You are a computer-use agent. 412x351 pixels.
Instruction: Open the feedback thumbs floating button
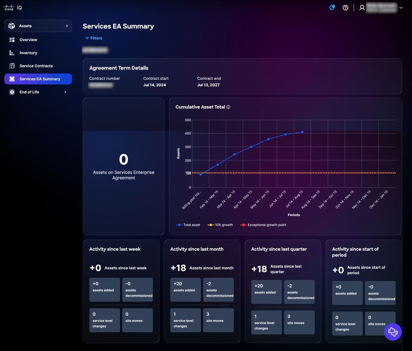(393, 332)
